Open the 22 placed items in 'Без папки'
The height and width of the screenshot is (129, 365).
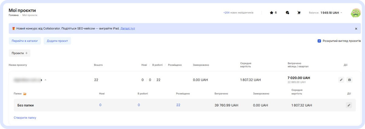point(178,105)
